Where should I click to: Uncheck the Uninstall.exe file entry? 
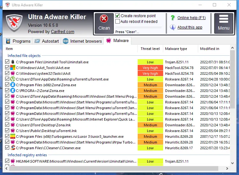coord(7,62)
